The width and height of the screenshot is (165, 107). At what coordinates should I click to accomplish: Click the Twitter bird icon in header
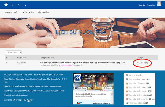[x=25, y=5]
